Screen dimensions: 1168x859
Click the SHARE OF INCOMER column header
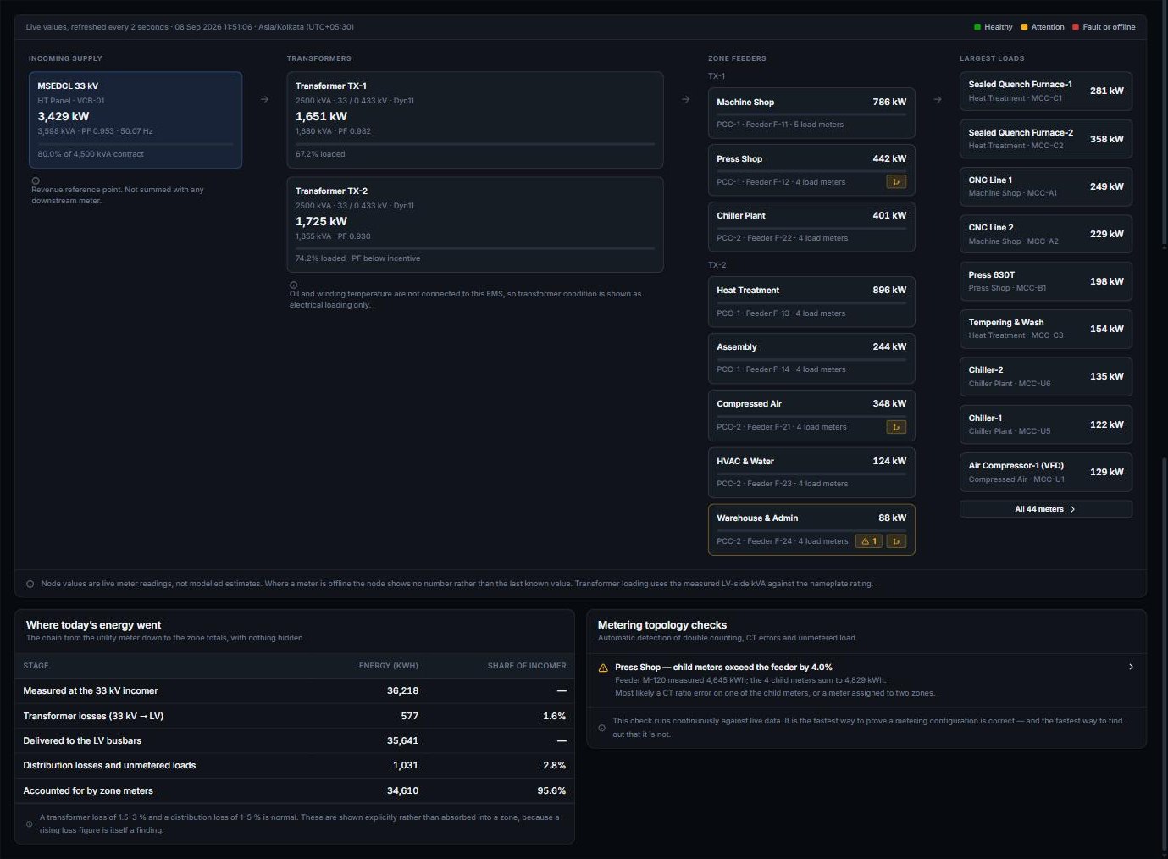[527, 666]
